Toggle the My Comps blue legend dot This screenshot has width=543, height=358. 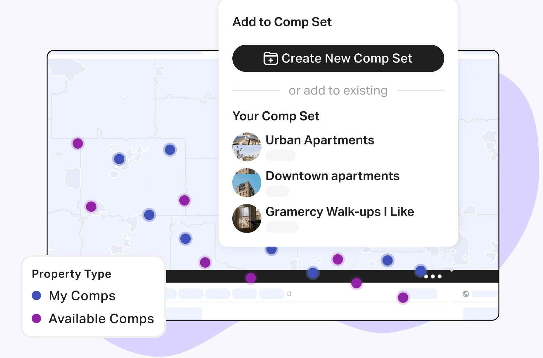(36, 295)
